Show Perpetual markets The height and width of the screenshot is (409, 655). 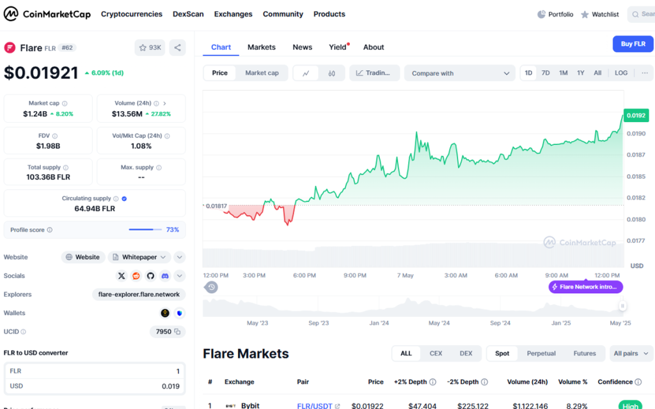click(x=541, y=353)
